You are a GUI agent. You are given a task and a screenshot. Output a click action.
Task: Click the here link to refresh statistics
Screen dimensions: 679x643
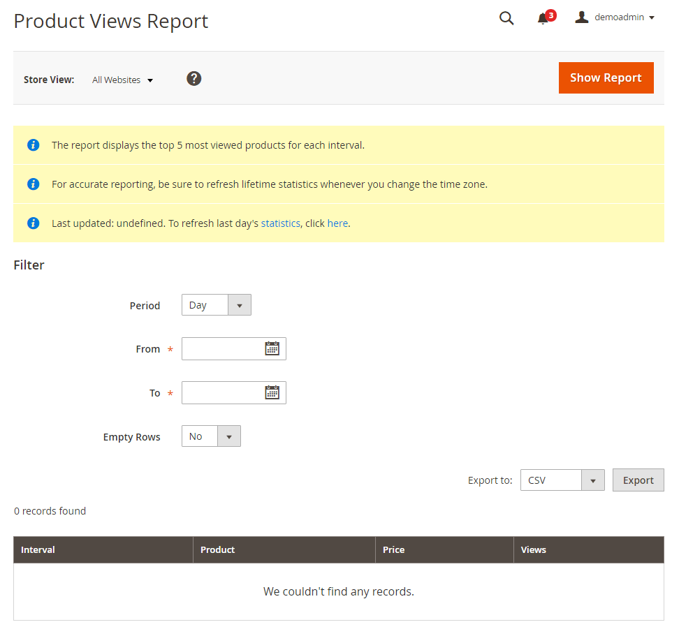click(337, 223)
